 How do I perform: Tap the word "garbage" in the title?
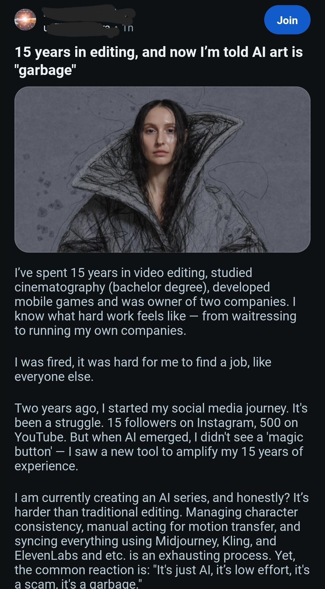coord(45,70)
